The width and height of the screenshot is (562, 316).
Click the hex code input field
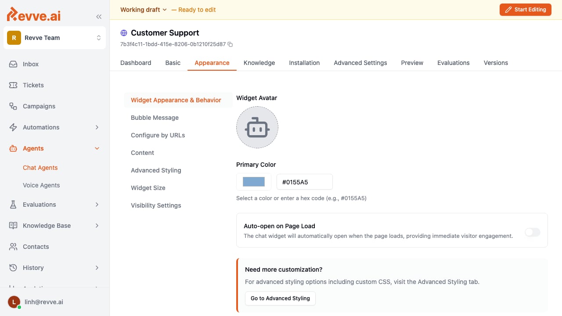coord(305,182)
